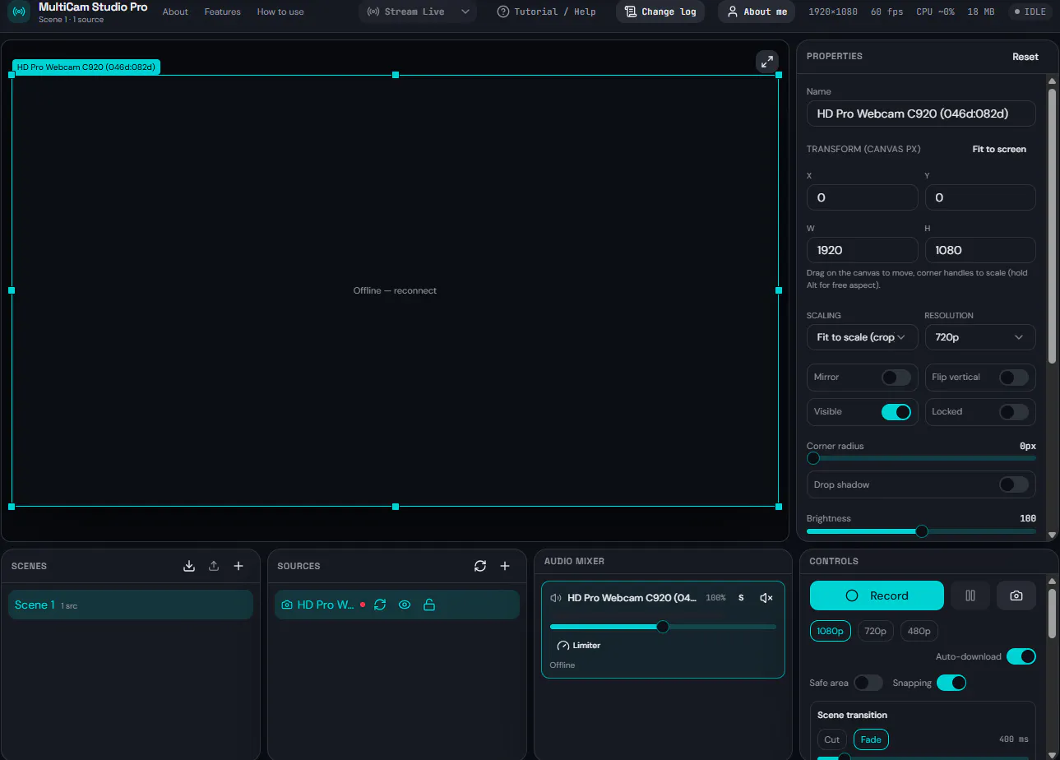The height and width of the screenshot is (760, 1060).
Task: Click the right middle resize handle
Action: coord(779,290)
